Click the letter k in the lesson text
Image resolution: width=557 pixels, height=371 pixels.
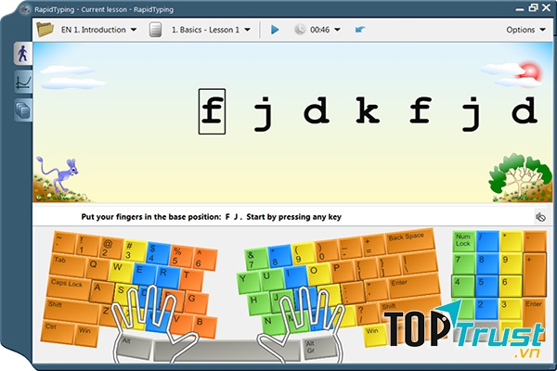click(x=368, y=110)
